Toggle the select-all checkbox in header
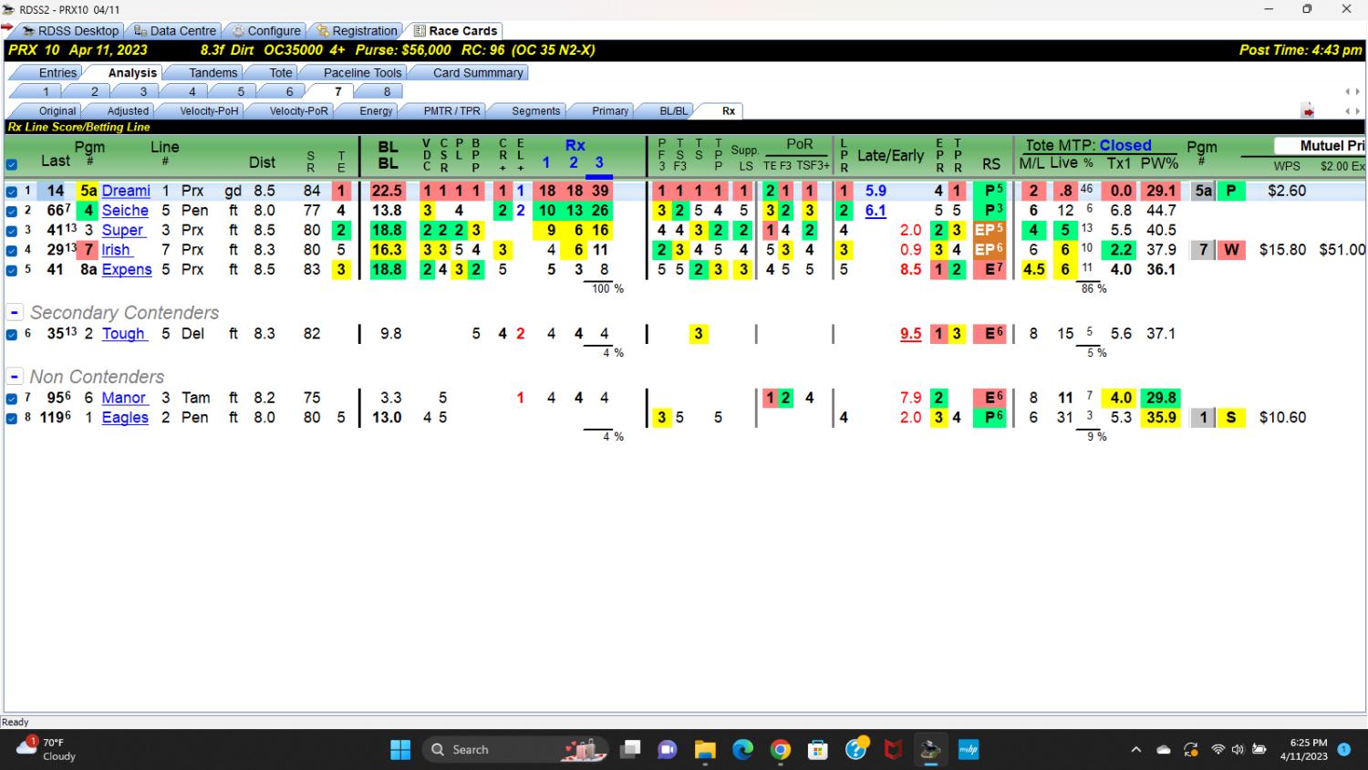The height and width of the screenshot is (770, 1368). [x=12, y=165]
